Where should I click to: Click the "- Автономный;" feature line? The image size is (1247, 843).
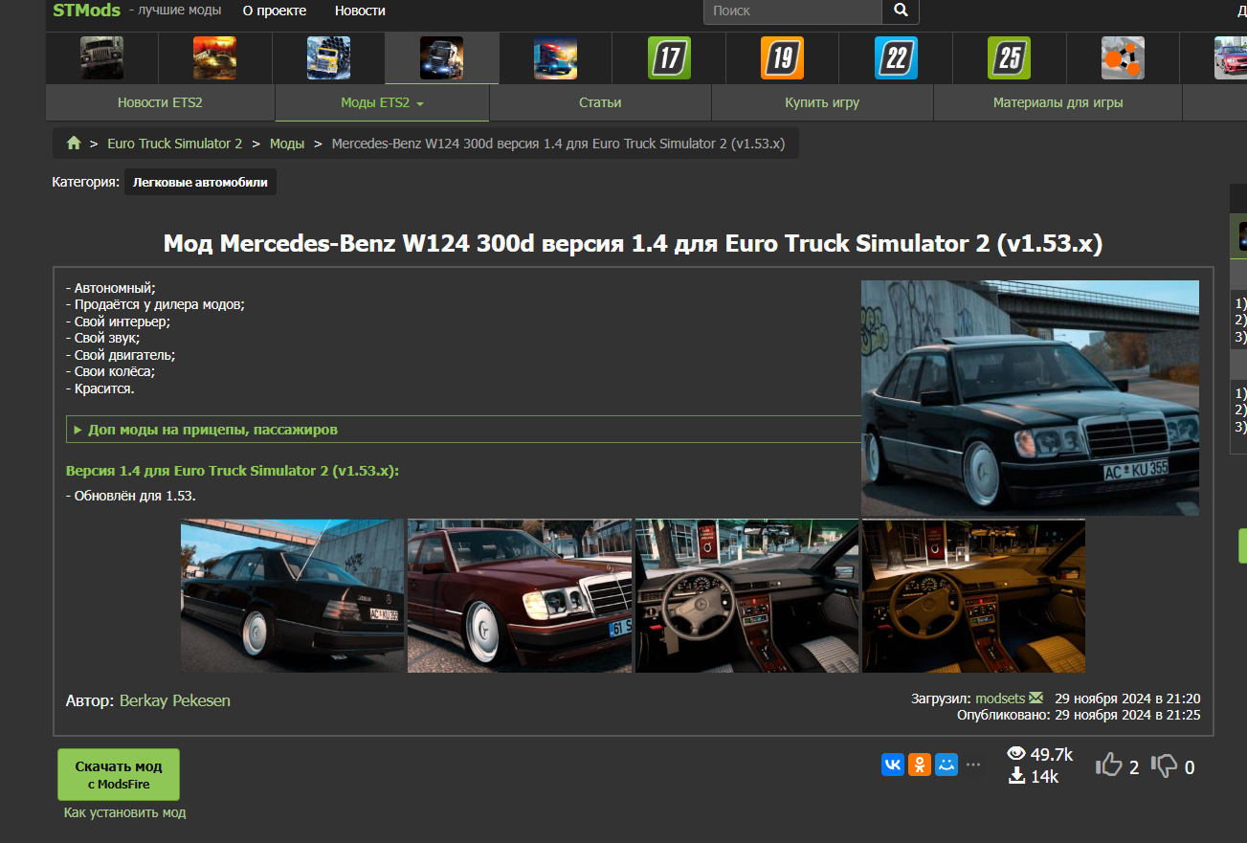111,287
